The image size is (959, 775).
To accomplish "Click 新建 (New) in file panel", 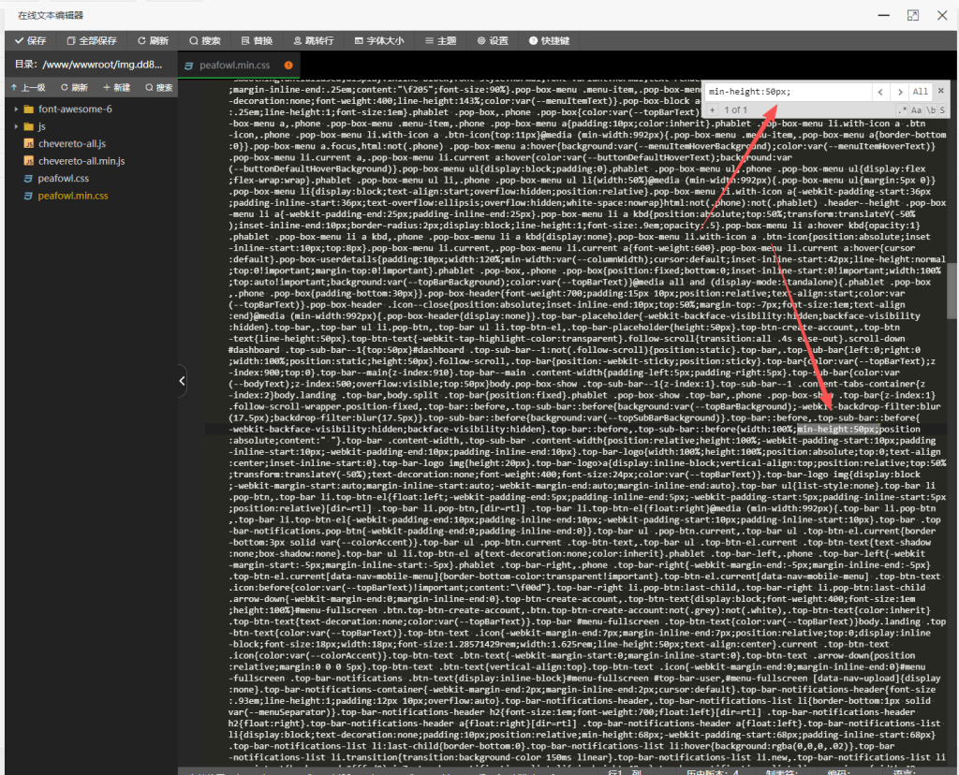I will 116,87.
